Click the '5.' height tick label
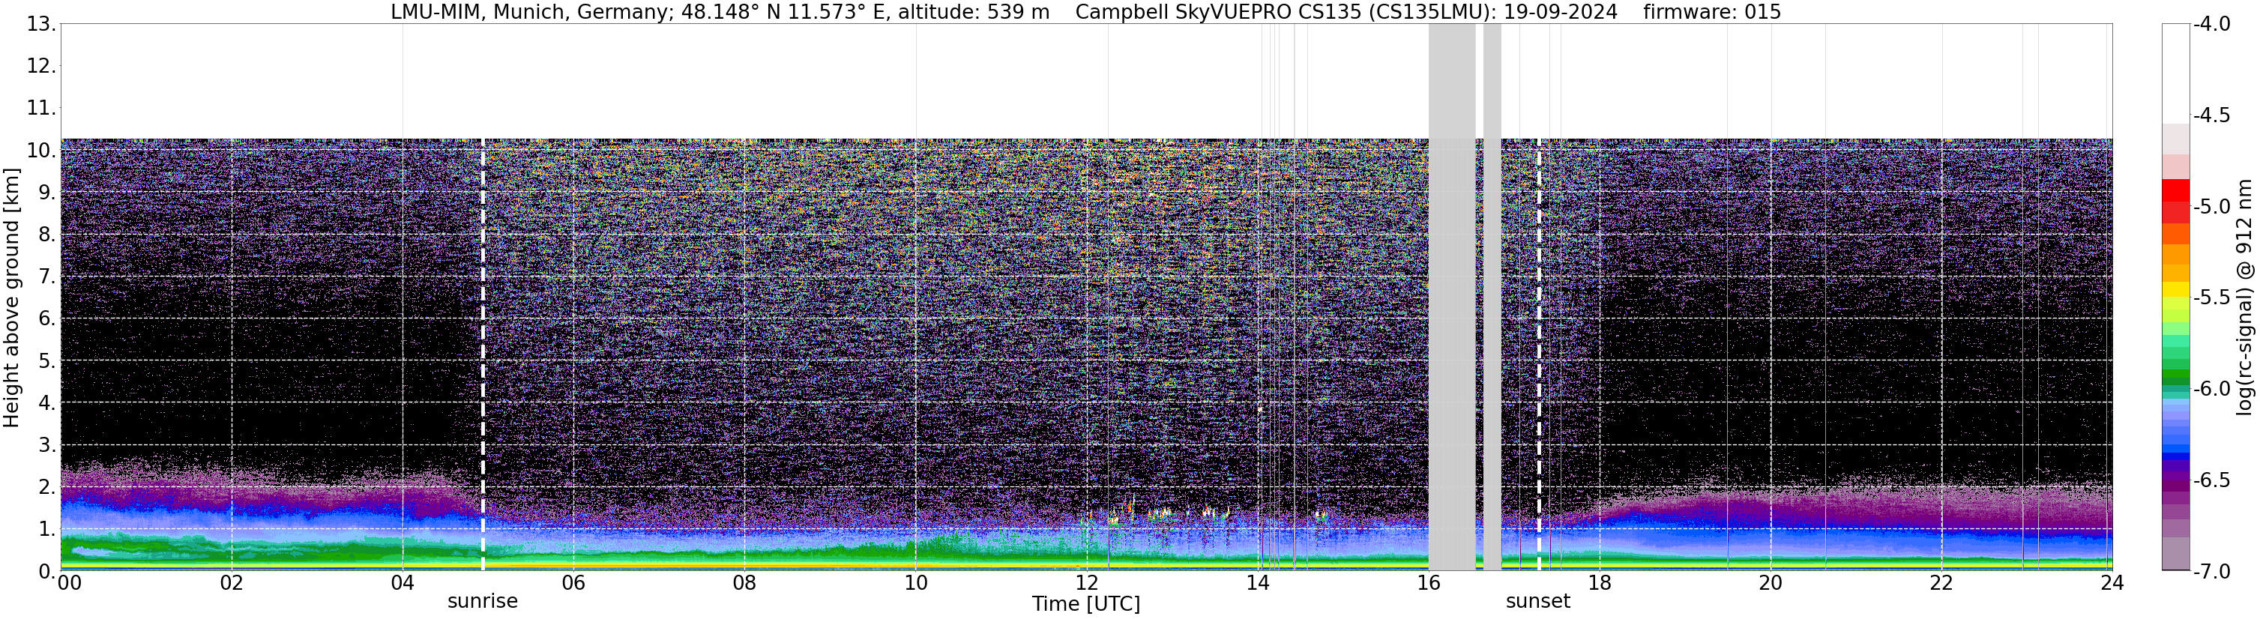This screenshot has height=619, width=2260. (47, 360)
